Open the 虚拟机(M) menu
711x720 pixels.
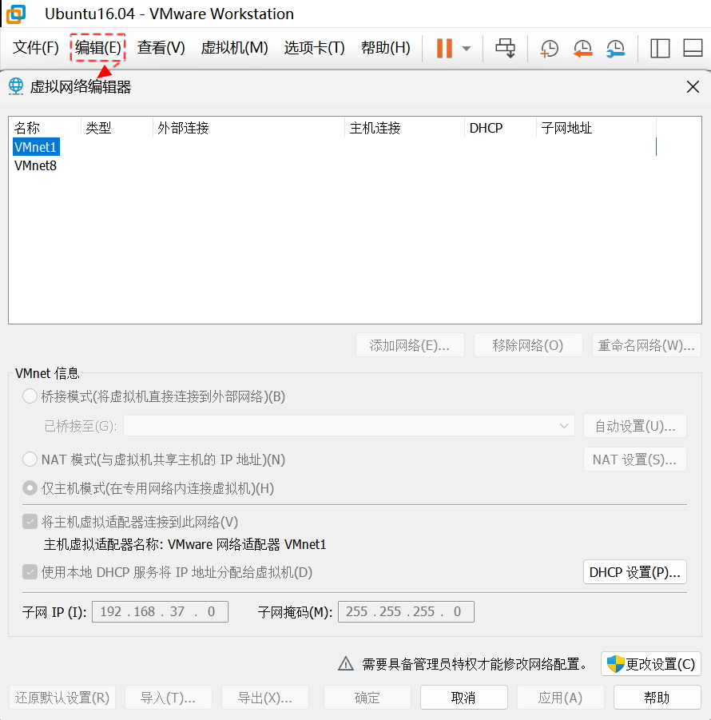pos(234,47)
